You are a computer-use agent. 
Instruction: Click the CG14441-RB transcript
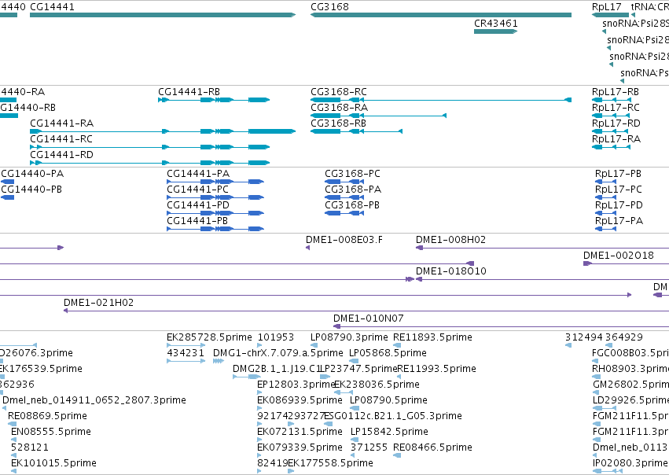tap(214, 100)
